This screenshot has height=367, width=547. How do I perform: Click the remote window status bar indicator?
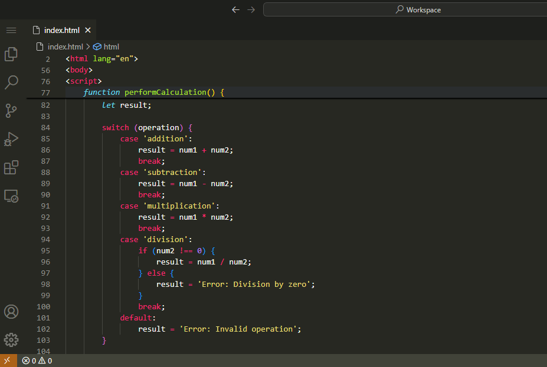click(8, 361)
